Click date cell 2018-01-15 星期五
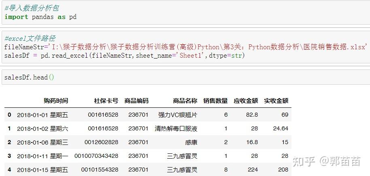 click(43, 170)
